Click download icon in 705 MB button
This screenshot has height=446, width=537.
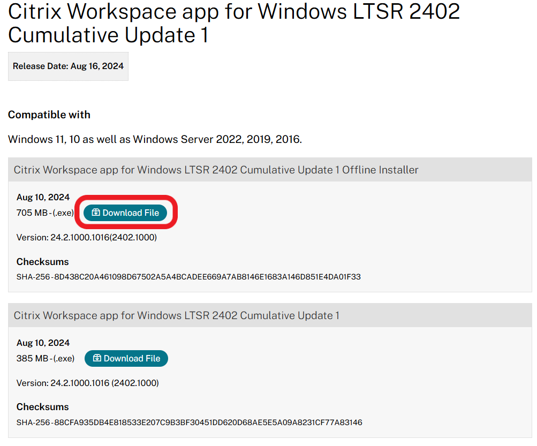[x=96, y=213]
